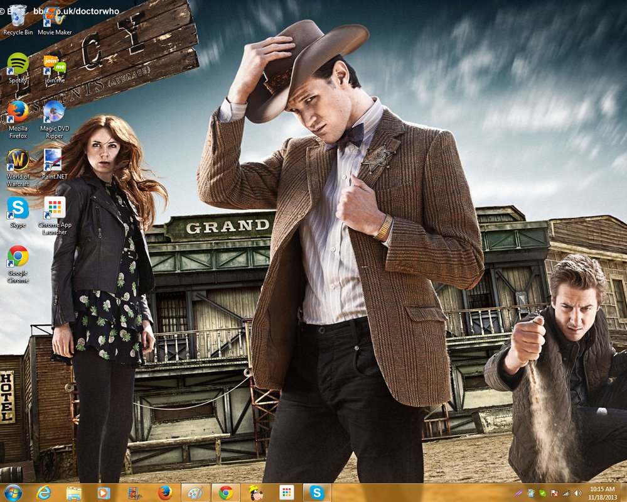The image size is (627, 502).
Task: Open Windows Media Player in taskbar
Action: tap(104, 493)
